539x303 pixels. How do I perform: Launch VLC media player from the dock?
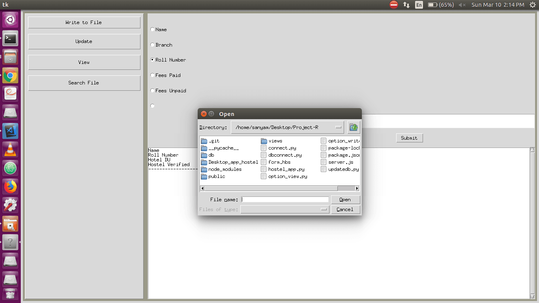pos(10,150)
